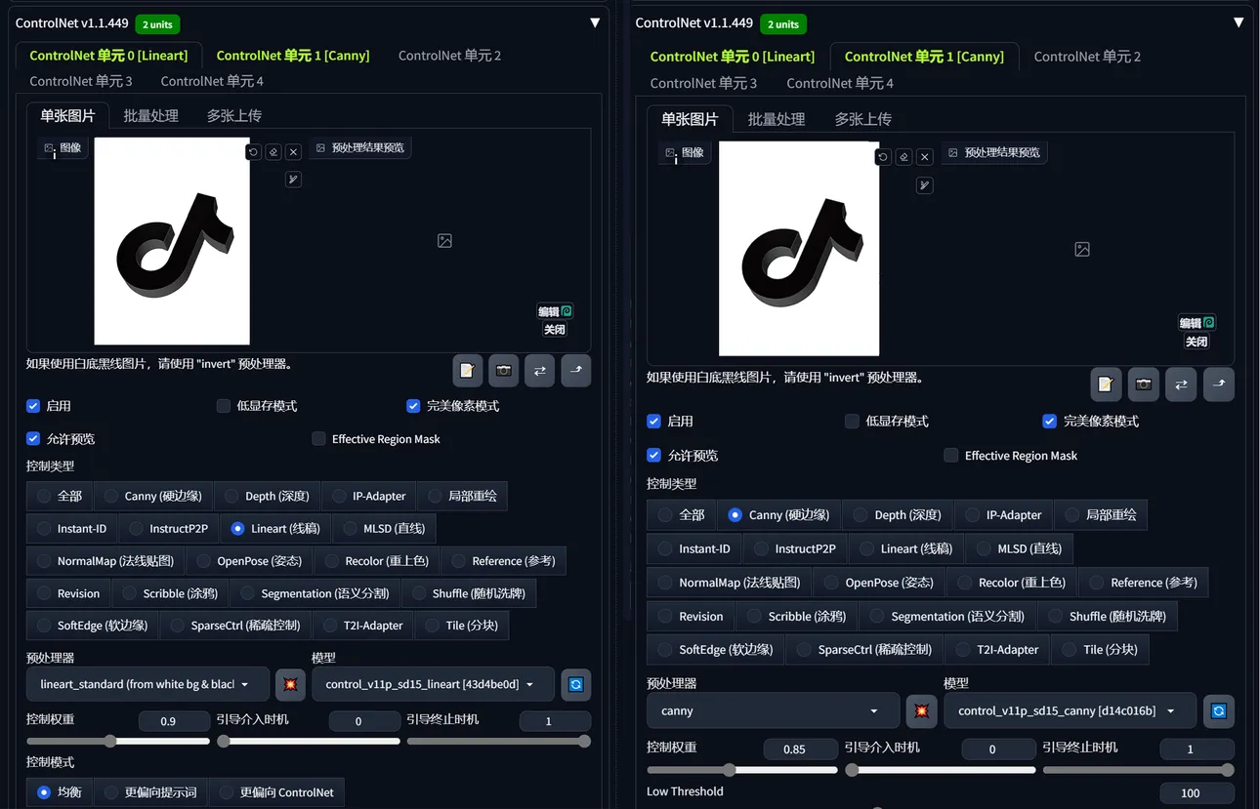
Task: Click the 控制权重 slider in the left panel
Action: (117, 742)
